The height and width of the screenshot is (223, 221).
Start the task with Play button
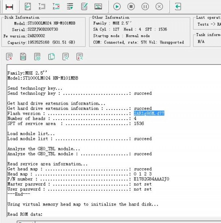pyautogui.click(x=117, y=6)
